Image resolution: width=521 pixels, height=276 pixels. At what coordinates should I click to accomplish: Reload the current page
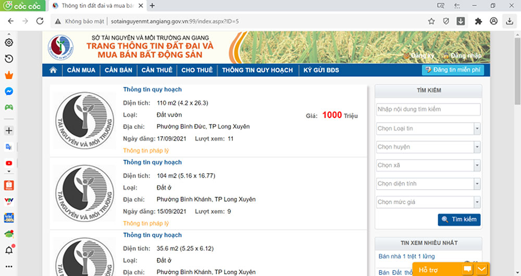pos(40,21)
